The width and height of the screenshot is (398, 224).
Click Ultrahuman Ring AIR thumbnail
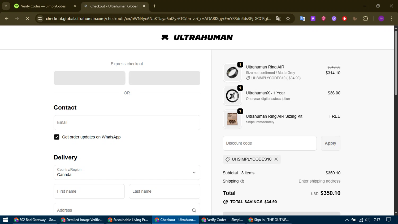tap(232, 73)
